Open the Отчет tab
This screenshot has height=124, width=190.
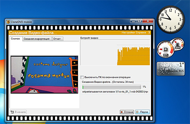pos(57,39)
